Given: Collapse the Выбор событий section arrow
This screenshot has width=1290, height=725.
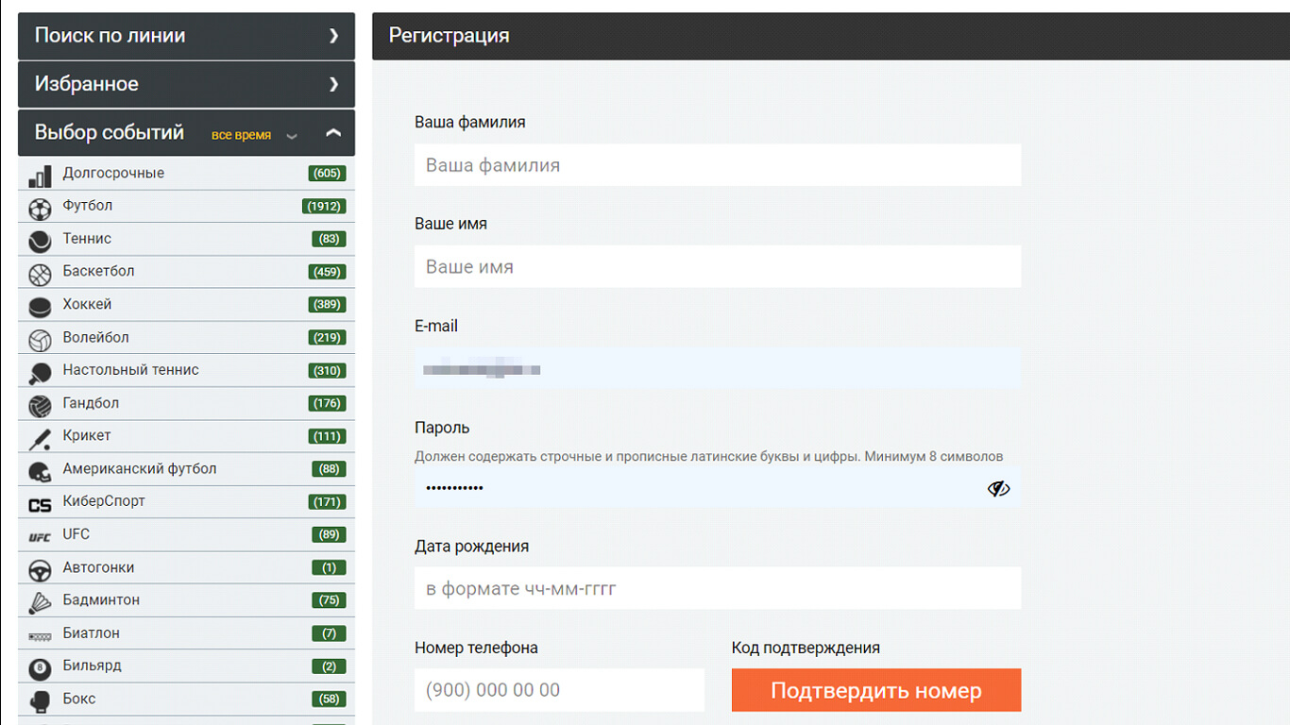Looking at the screenshot, I should coord(332,133).
